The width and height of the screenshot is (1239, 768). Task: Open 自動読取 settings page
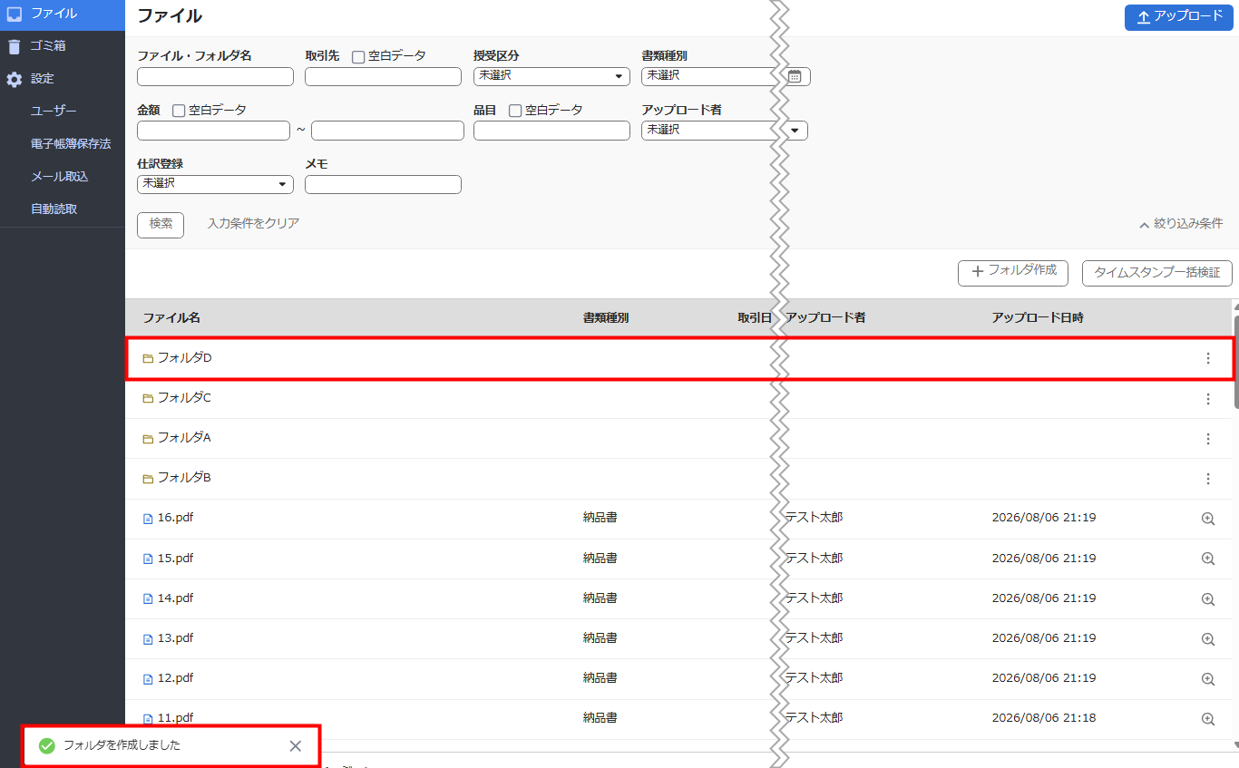[x=54, y=209]
